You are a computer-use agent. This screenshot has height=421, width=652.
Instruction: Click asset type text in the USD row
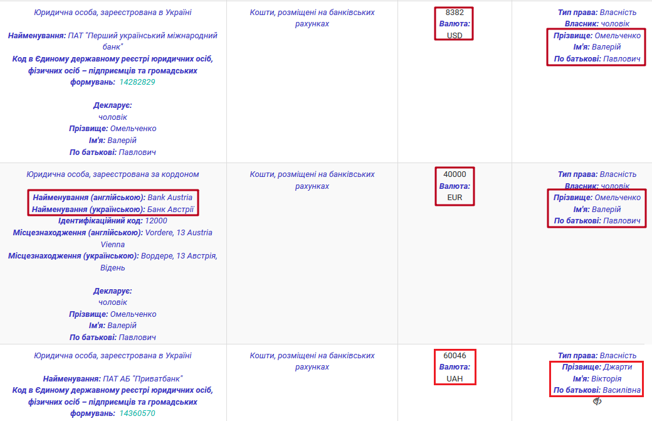[x=312, y=18]
